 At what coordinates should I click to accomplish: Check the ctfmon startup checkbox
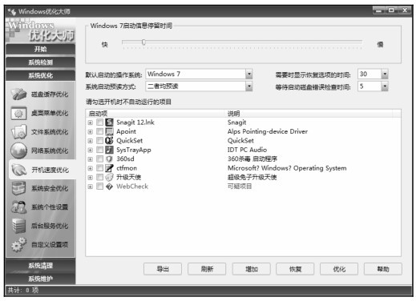point(99,168)
